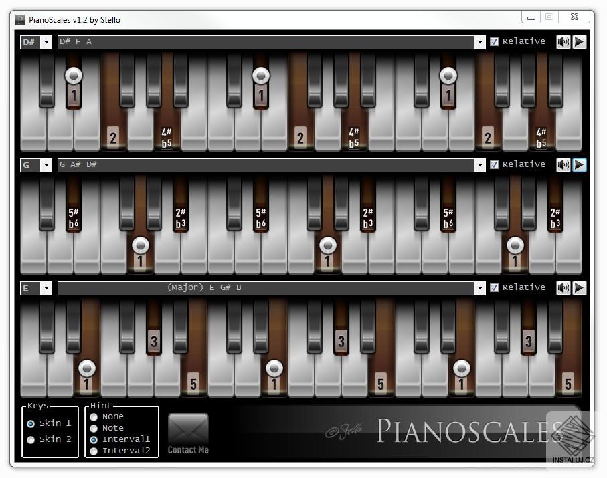This screenshot has width=607, height=478.
Task: Play the D# F A scale
Action: click(x=579, y=41)
